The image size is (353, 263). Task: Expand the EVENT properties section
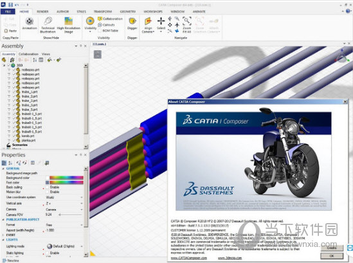[3, 235]
